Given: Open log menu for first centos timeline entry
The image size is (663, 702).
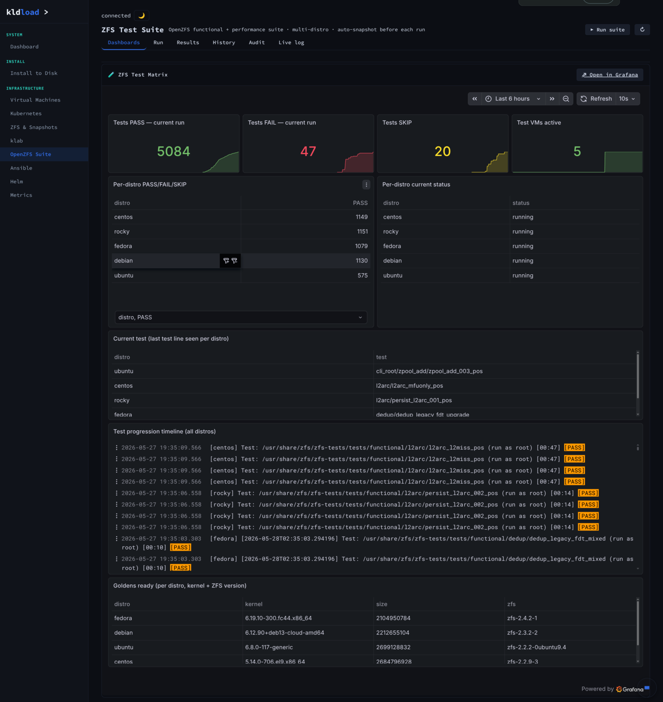Looking at the screenshot, I should [116, 447].
